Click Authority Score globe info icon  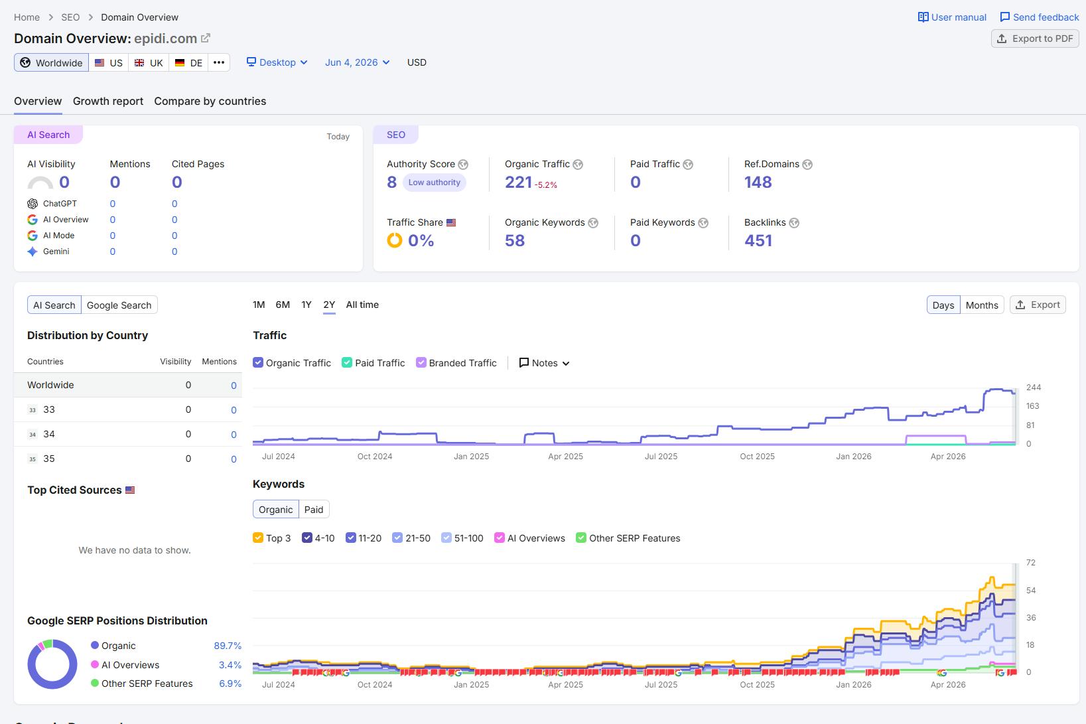point(463,165)
